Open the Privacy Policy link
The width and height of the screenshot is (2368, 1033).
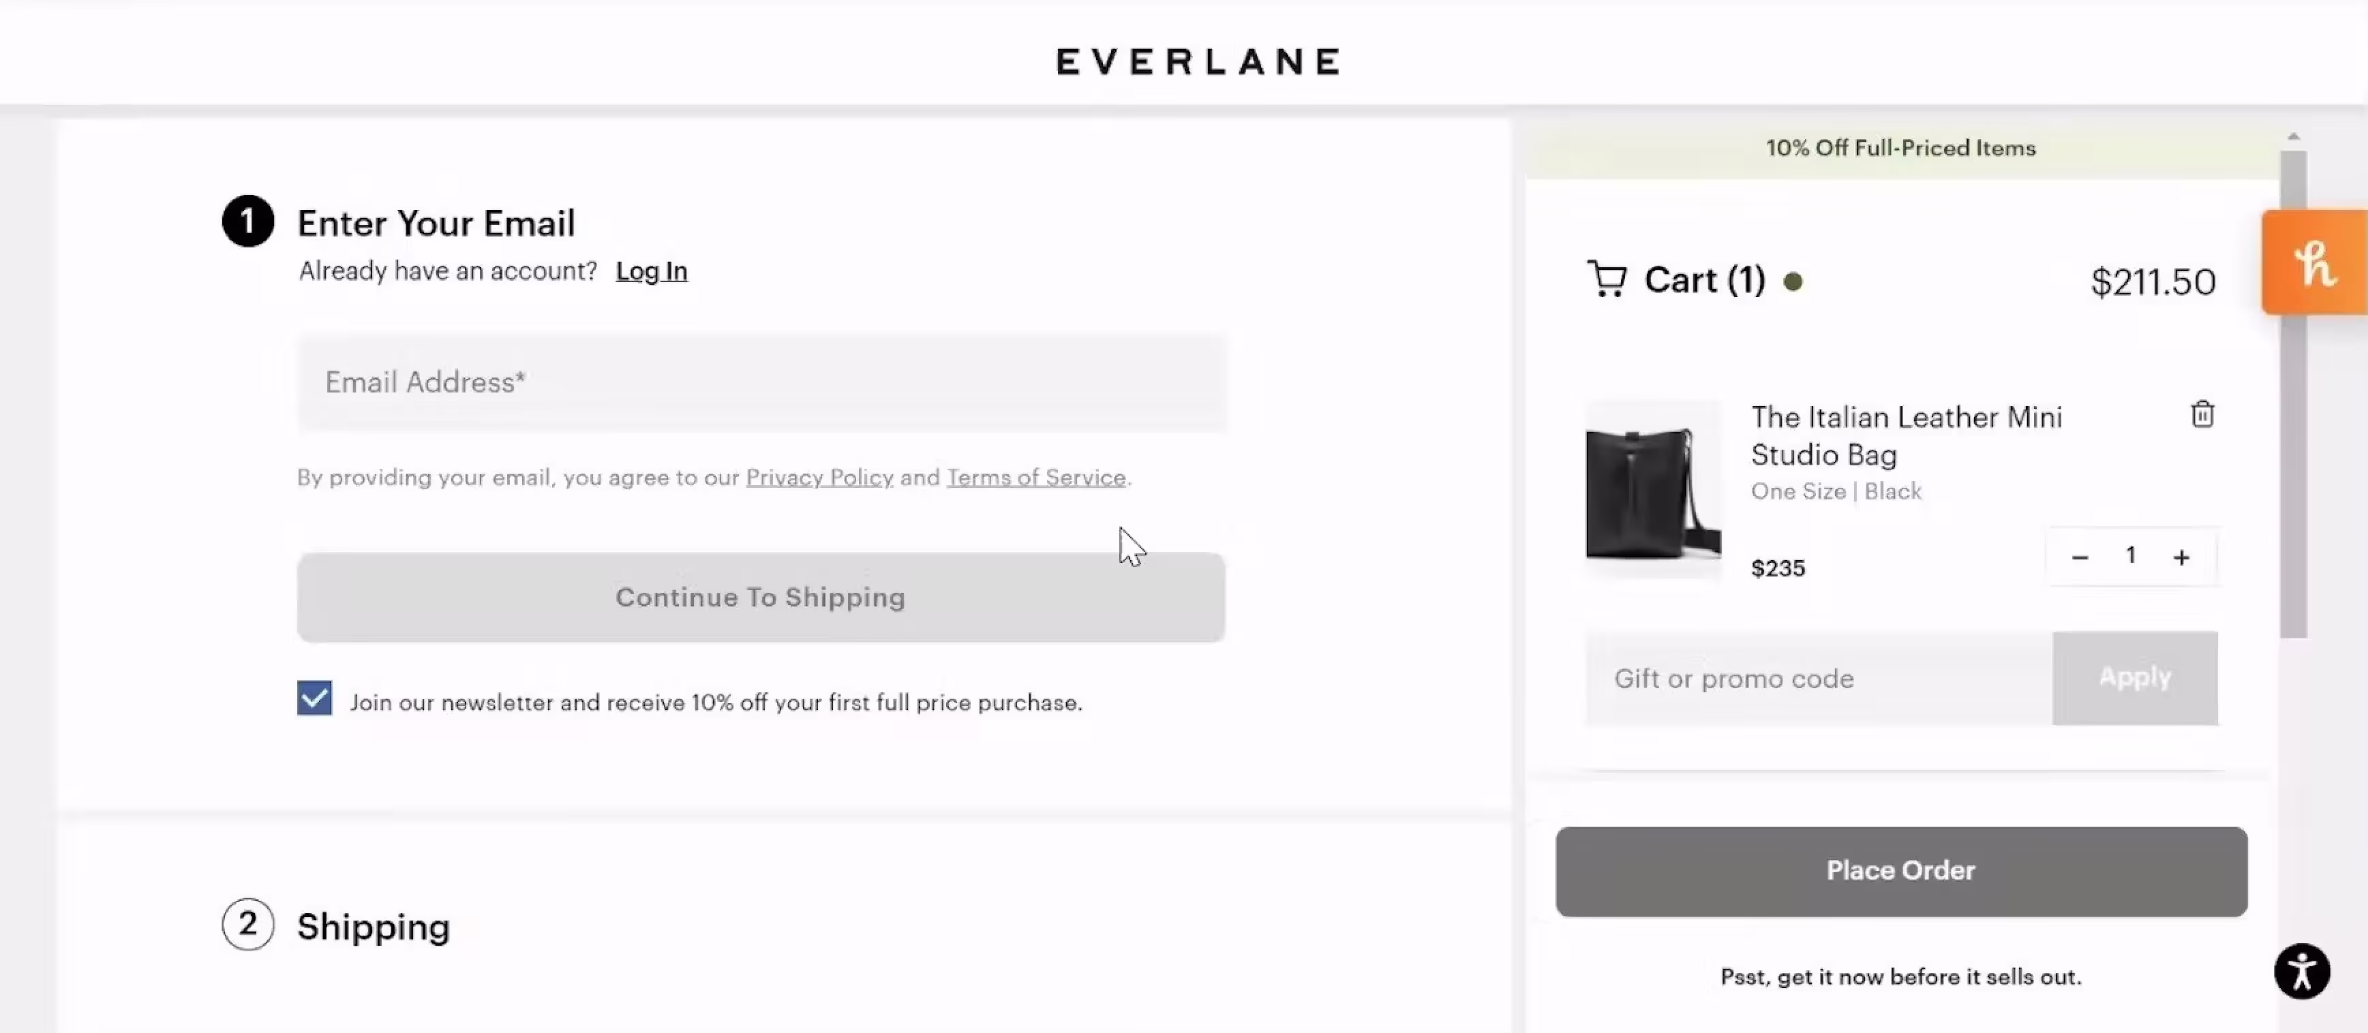(819, 477)
